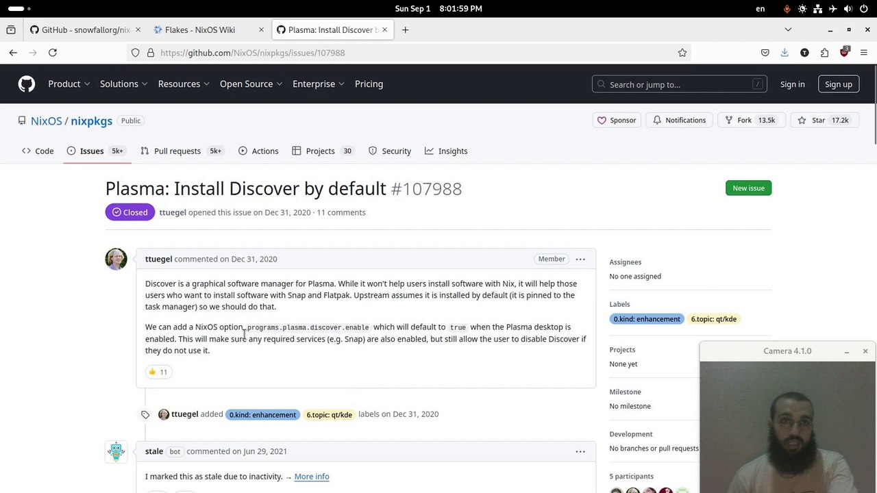Click 0.kind: enhancement label in timeline event
Screen dimensions: 877x493
(x=262, y=415)
